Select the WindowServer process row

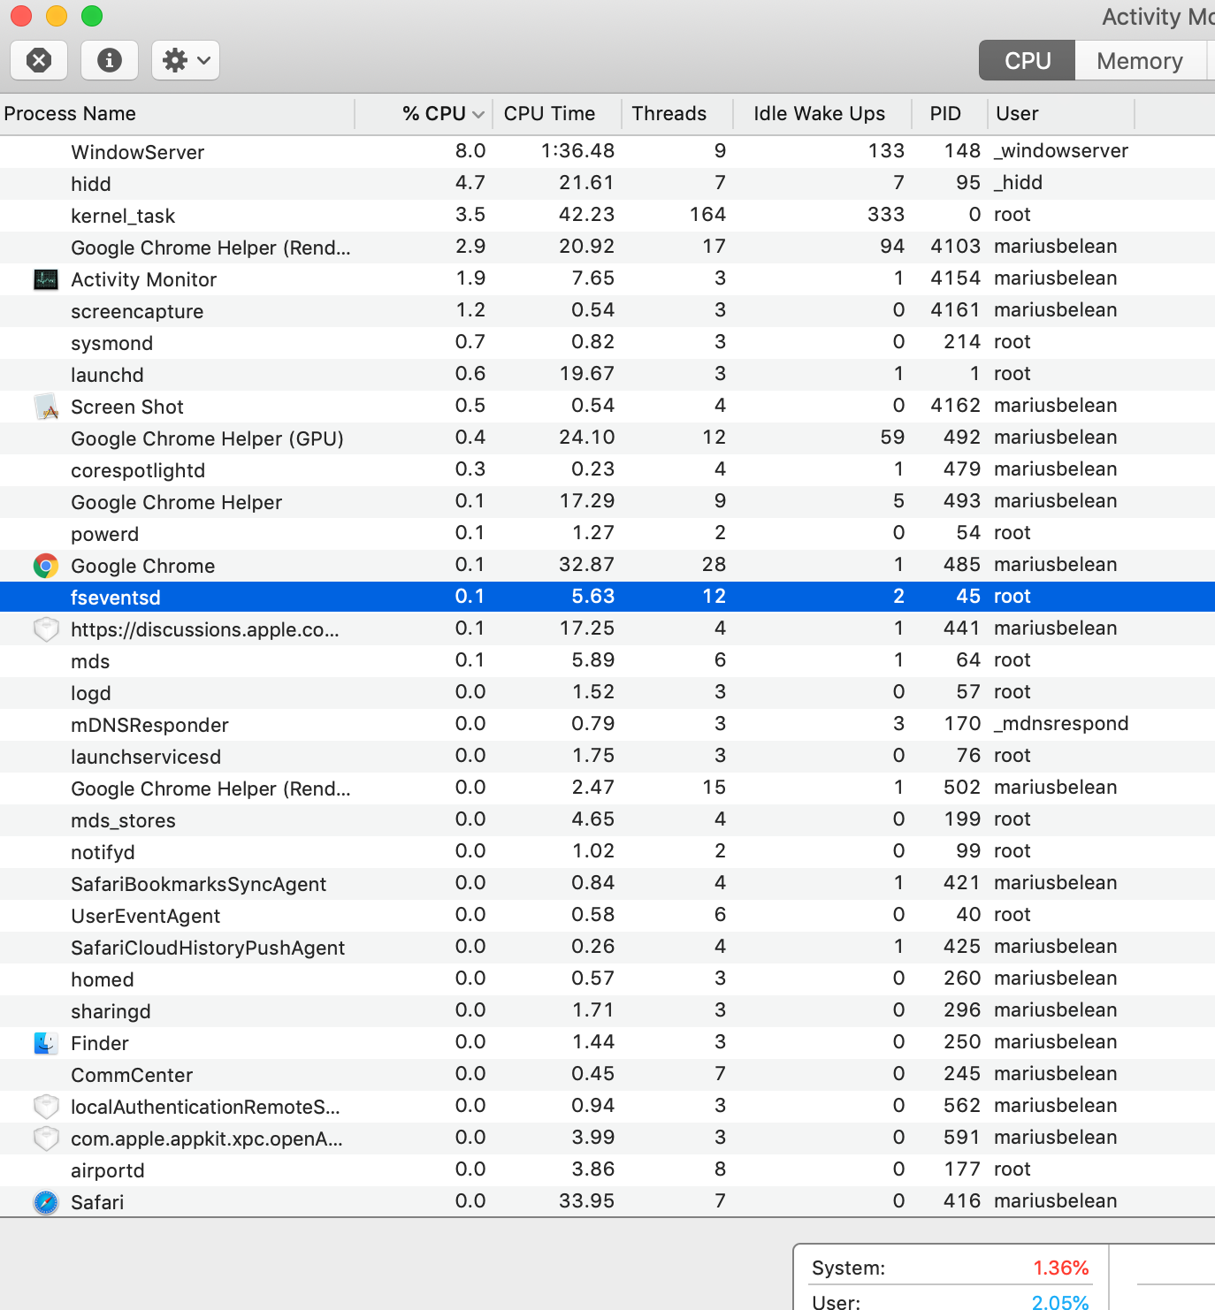click(x=607, y=152)
